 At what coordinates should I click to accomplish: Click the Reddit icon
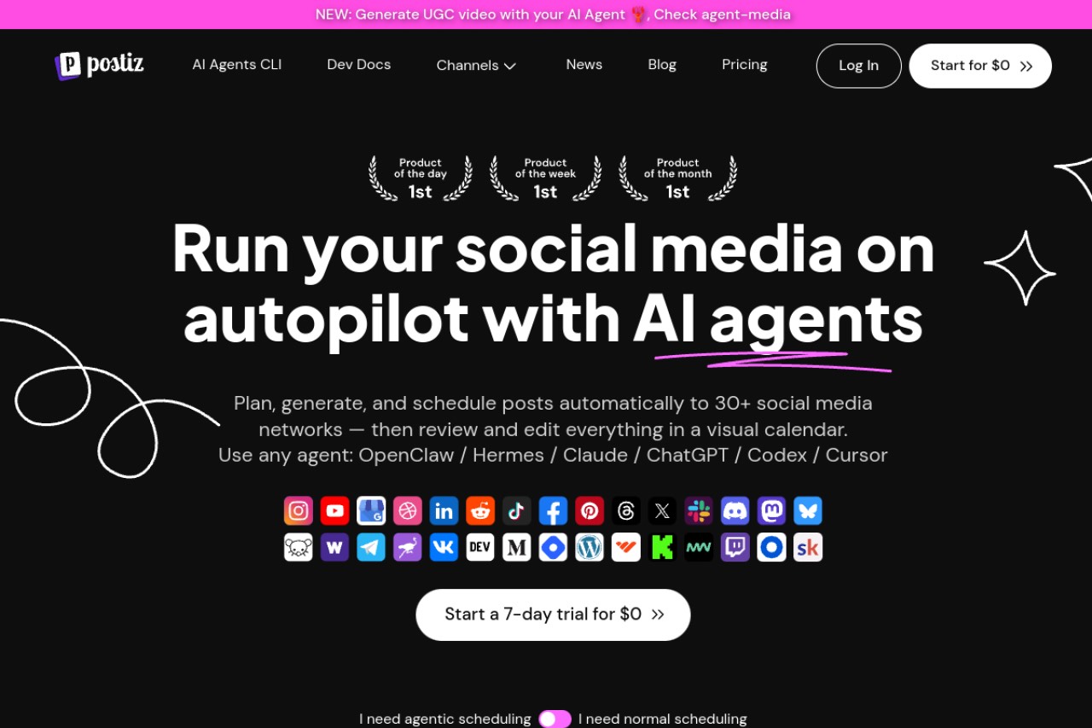480,510
